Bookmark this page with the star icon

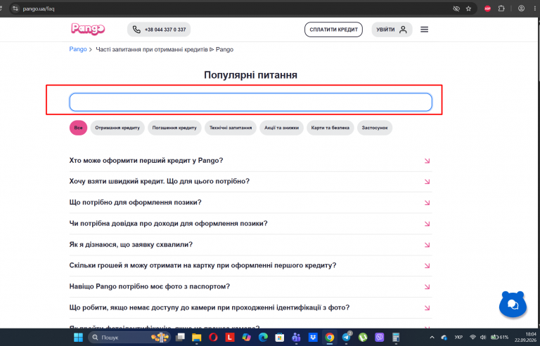[468, 8]
